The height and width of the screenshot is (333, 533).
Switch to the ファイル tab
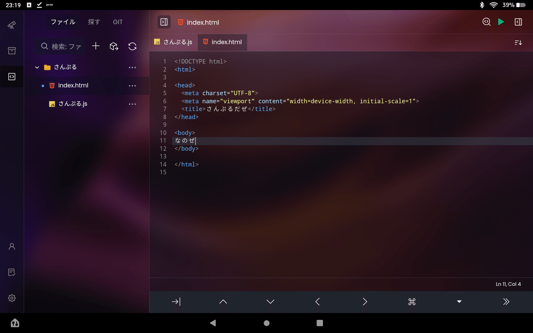[x=63, y=22]
